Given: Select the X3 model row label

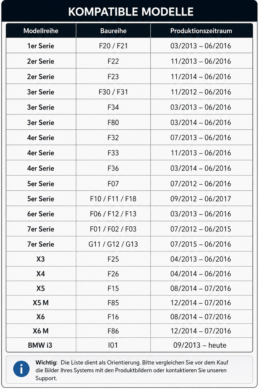Looking at the screenshot, I should 41,259.
